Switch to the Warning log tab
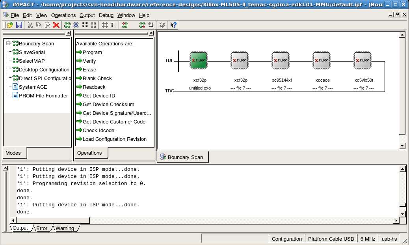 pyautogui.click(x=65, y=228)
